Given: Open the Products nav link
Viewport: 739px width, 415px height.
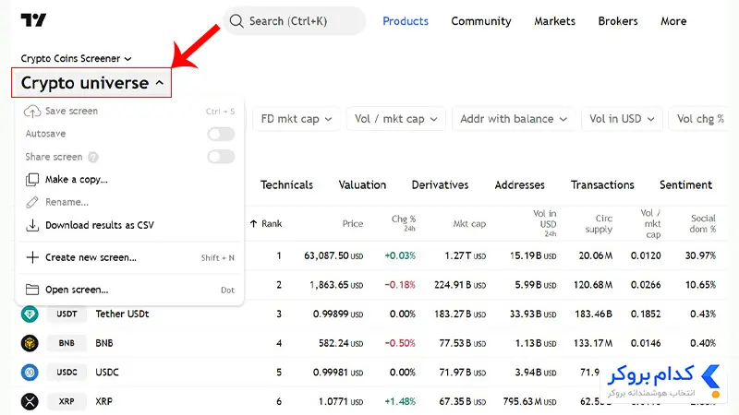Looking at the screenshot, I should pyautogui.click(x=406, y=21).
